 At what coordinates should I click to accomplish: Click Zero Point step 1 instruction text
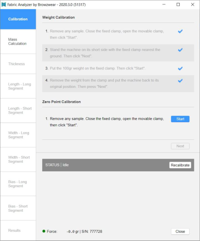[107, 122]
